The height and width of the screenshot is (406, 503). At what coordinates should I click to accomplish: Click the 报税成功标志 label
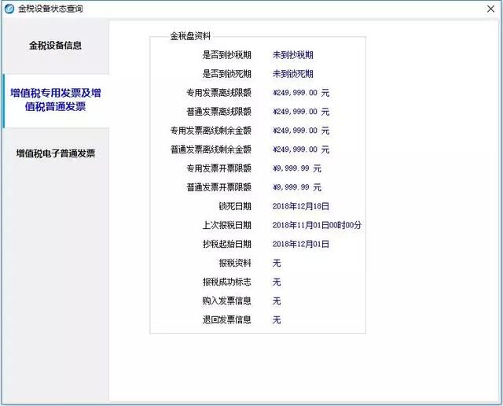pos(227,282)
